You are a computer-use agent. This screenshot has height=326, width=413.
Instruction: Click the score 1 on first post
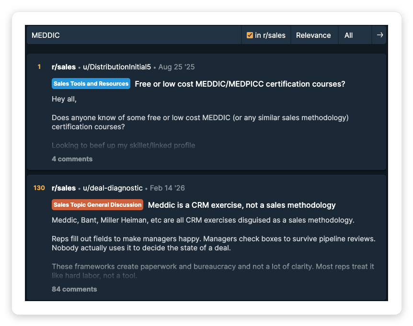click(39, 67)
